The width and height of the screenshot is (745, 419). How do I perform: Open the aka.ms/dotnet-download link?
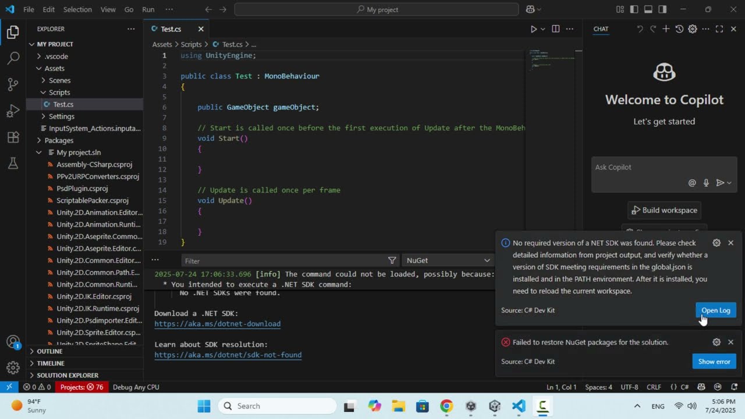point(217,324)
